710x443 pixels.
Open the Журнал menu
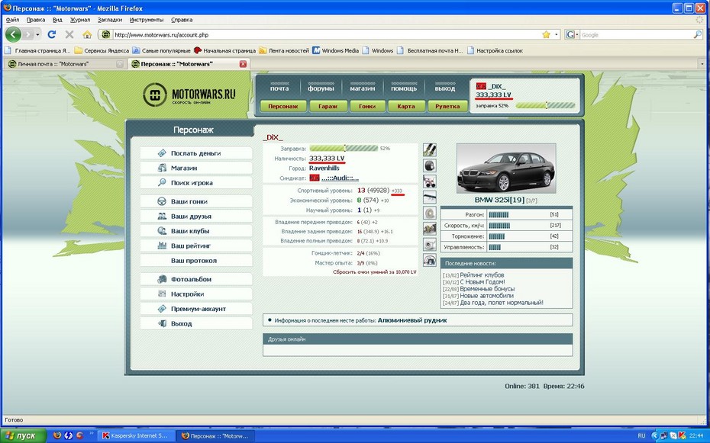pyautogui.click(x=80, y=20)
